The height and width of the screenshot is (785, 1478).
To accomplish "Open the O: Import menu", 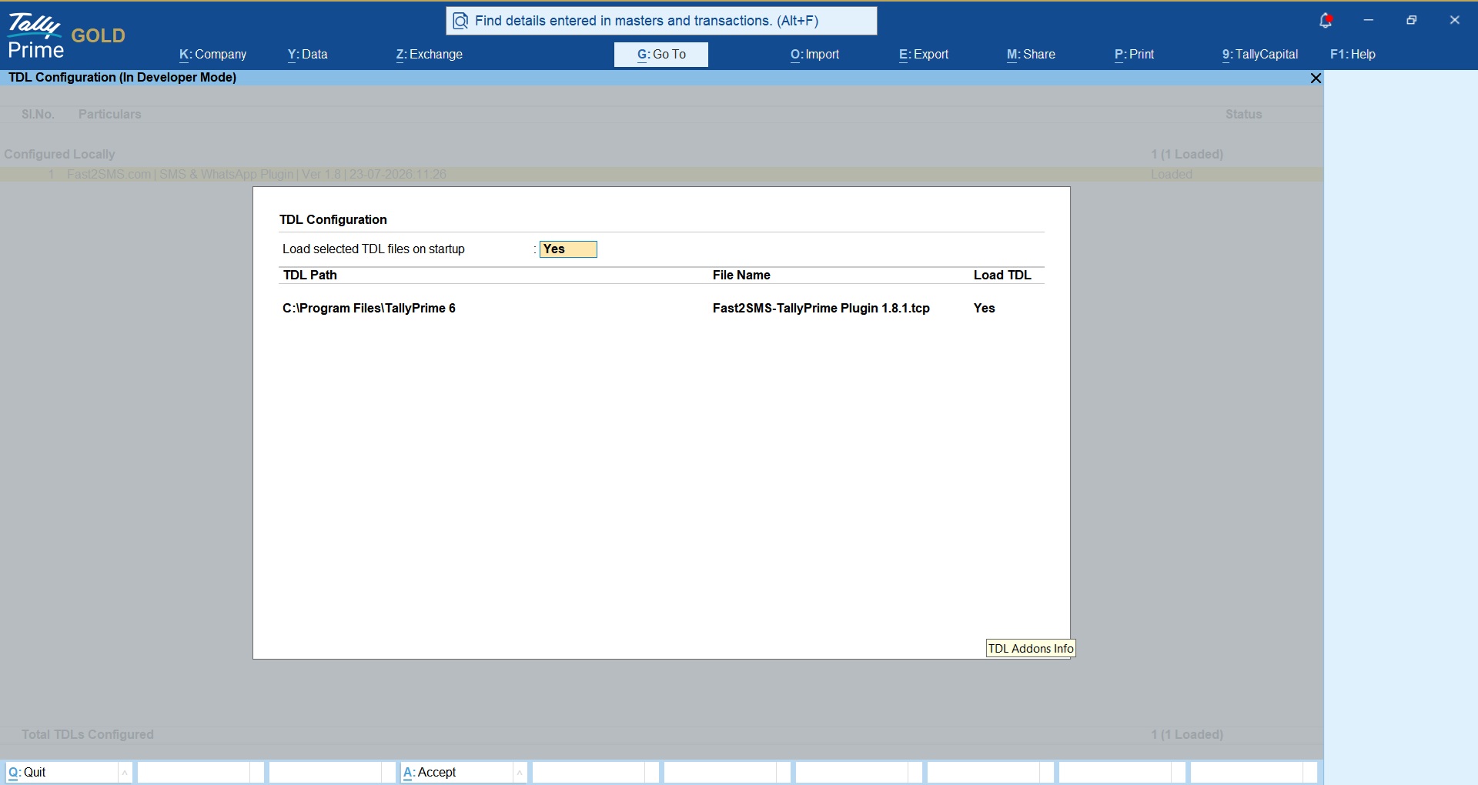I will pos(814,55).
